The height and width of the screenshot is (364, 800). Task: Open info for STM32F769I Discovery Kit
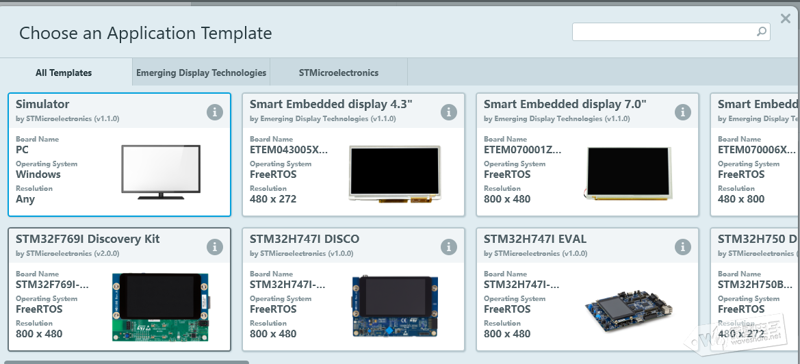click(x=215, y=247)
